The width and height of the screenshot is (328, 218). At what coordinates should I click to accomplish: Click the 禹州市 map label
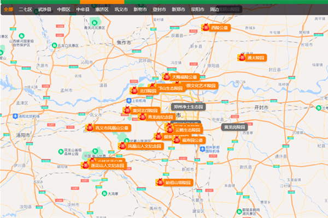tap(155, 208)
